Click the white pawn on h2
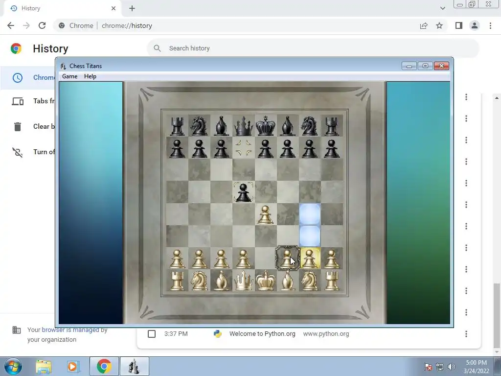Image resolution: width=501 pixels, height=376 pixels. (x=332, y=258)
